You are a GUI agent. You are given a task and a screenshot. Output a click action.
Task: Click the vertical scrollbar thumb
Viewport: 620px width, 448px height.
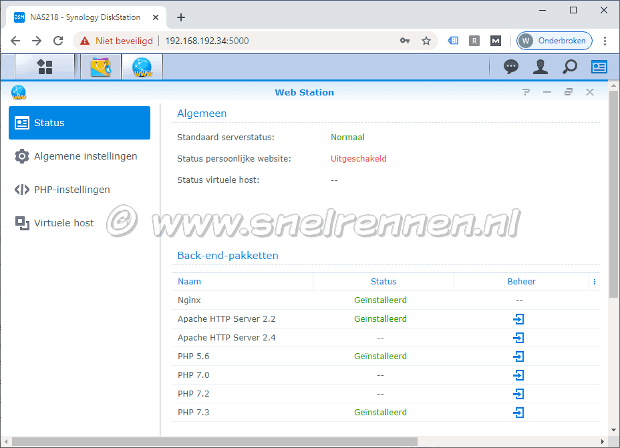613,194
